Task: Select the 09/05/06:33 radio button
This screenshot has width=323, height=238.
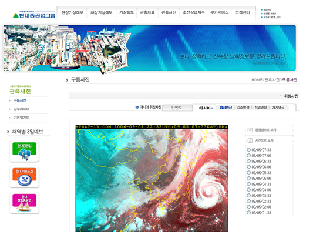Action: coord(248,162)
